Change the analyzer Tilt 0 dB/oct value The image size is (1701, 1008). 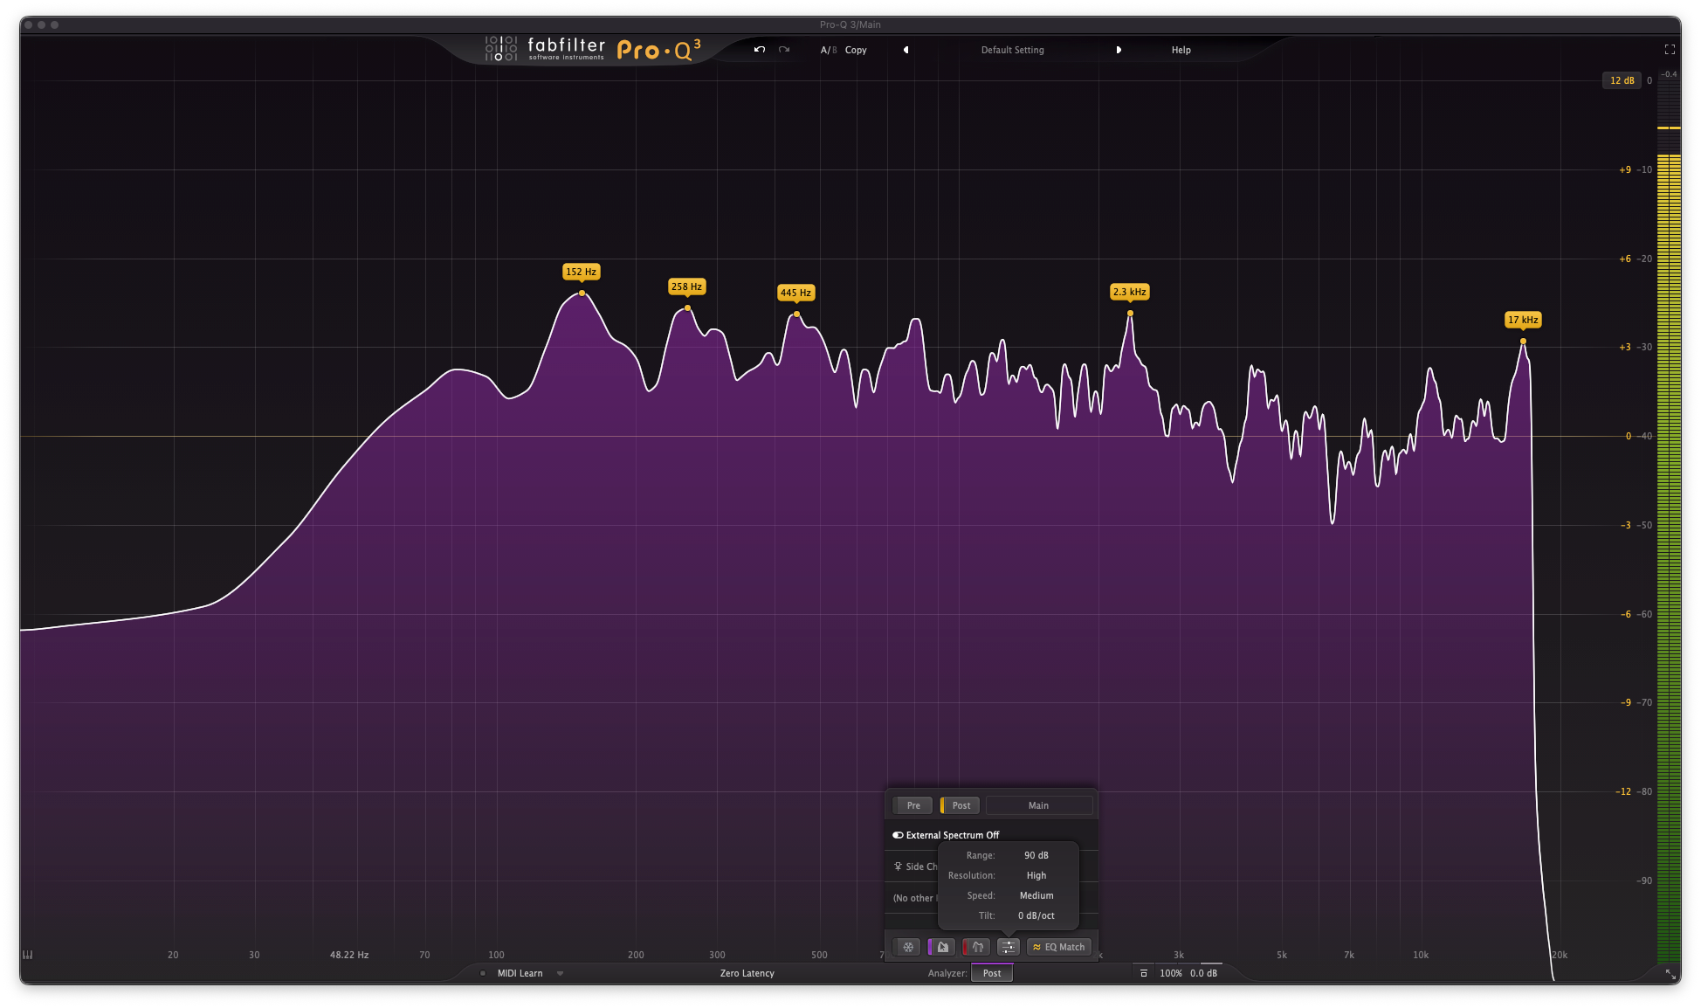1036,915
